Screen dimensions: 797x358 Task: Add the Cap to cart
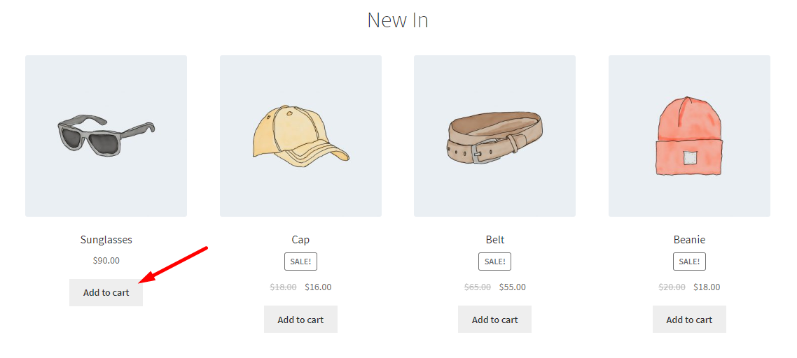[300, 320]
